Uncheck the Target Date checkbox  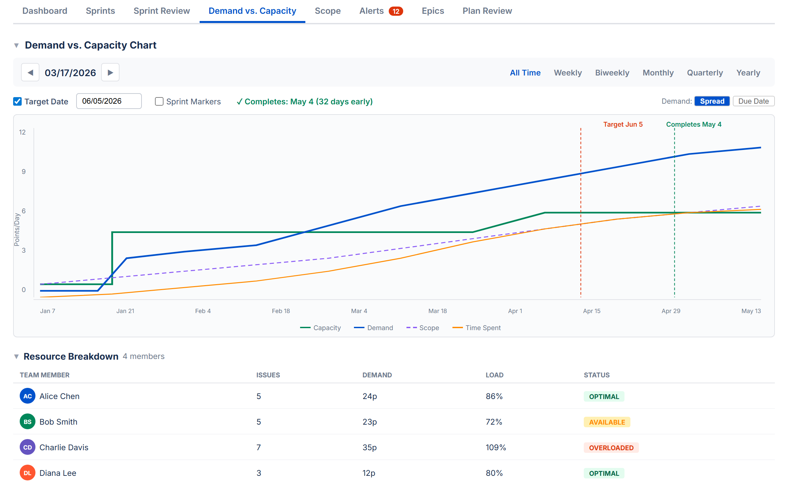[x=17, y=101]
